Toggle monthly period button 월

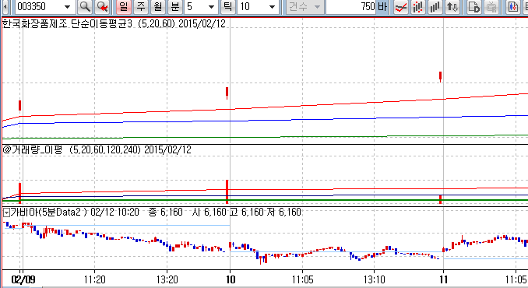click(158, 6)
